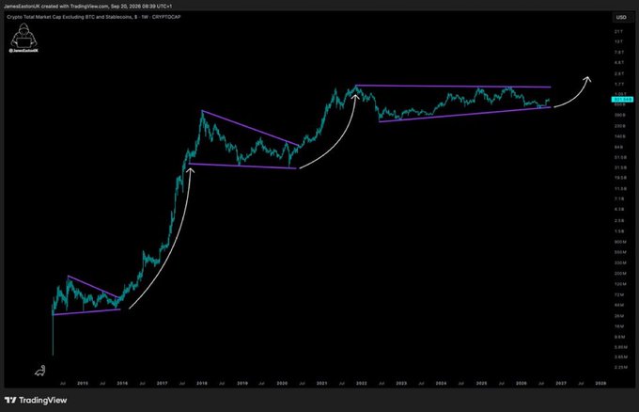Click the 84B price axis label
Image resolution: width=639 pixels, height=412 pixels.
pyautogui.click(x=619, y=147)
